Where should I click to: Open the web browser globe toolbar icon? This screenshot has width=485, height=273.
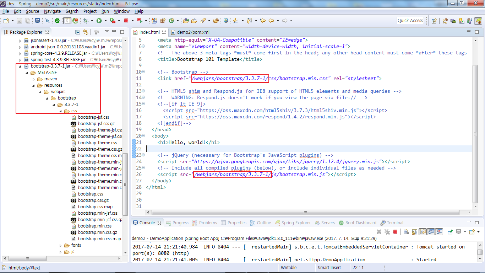pyautogui.click(x=226, y=21)
